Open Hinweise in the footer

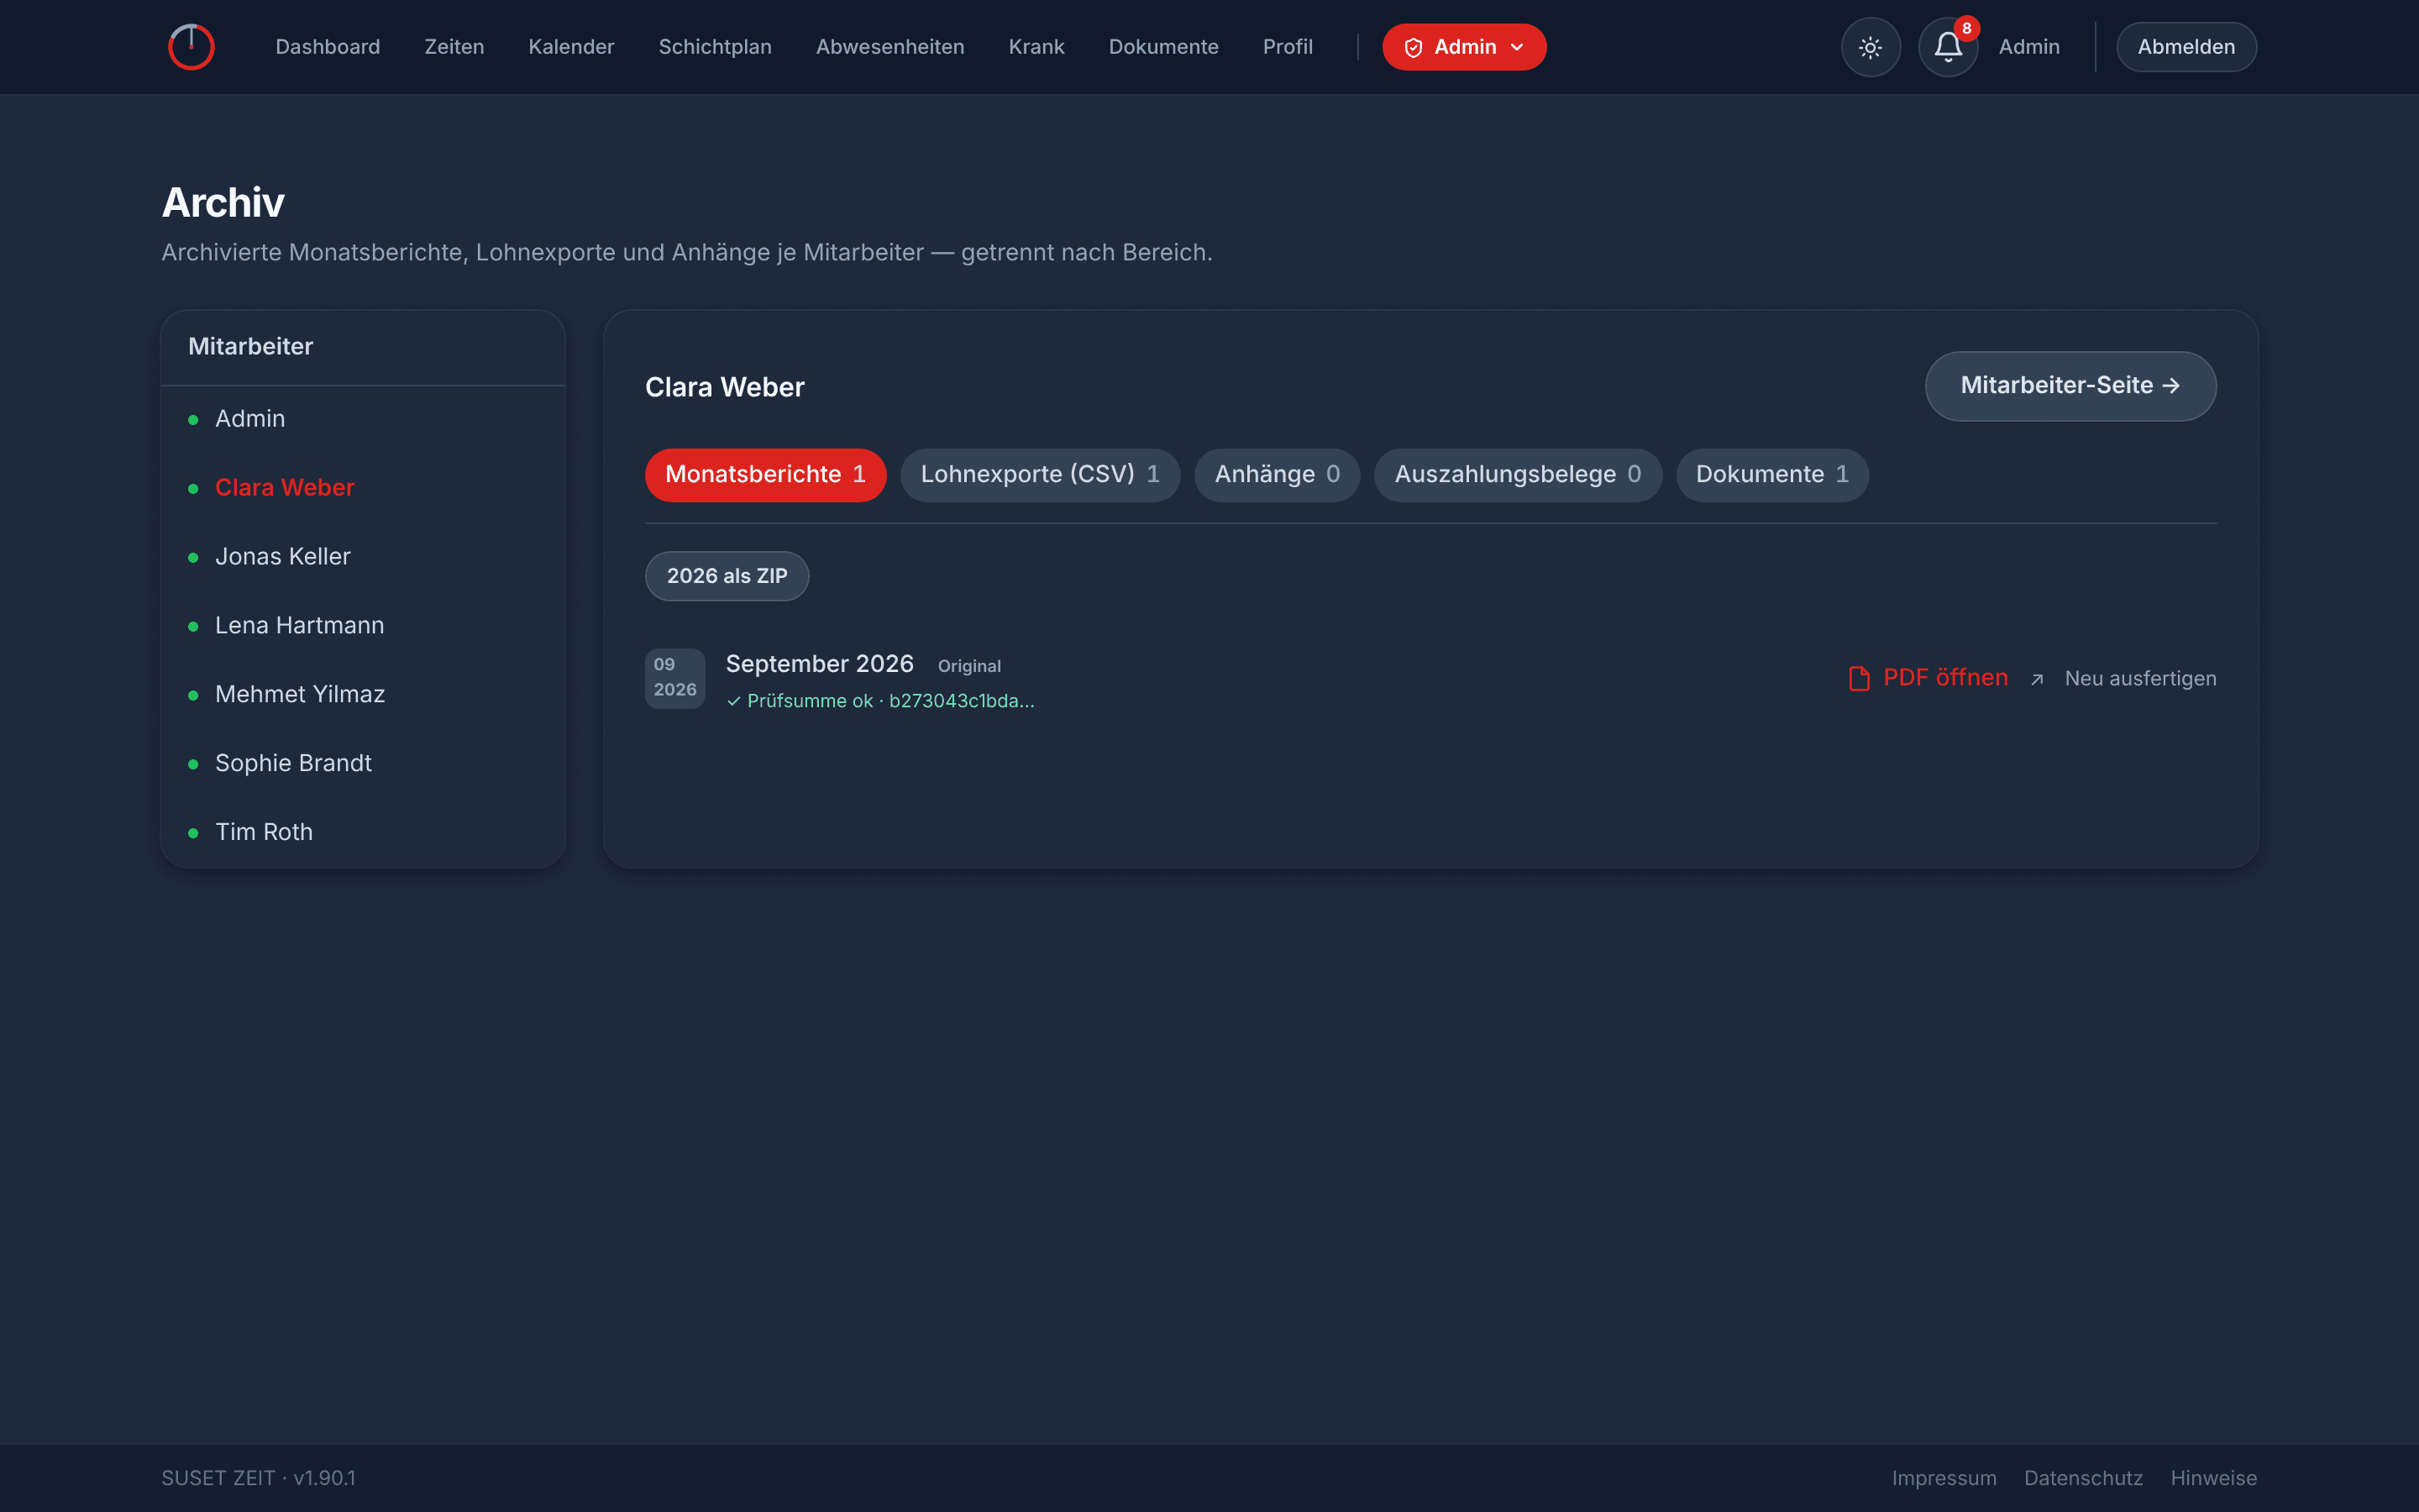pos(2213,1478)
